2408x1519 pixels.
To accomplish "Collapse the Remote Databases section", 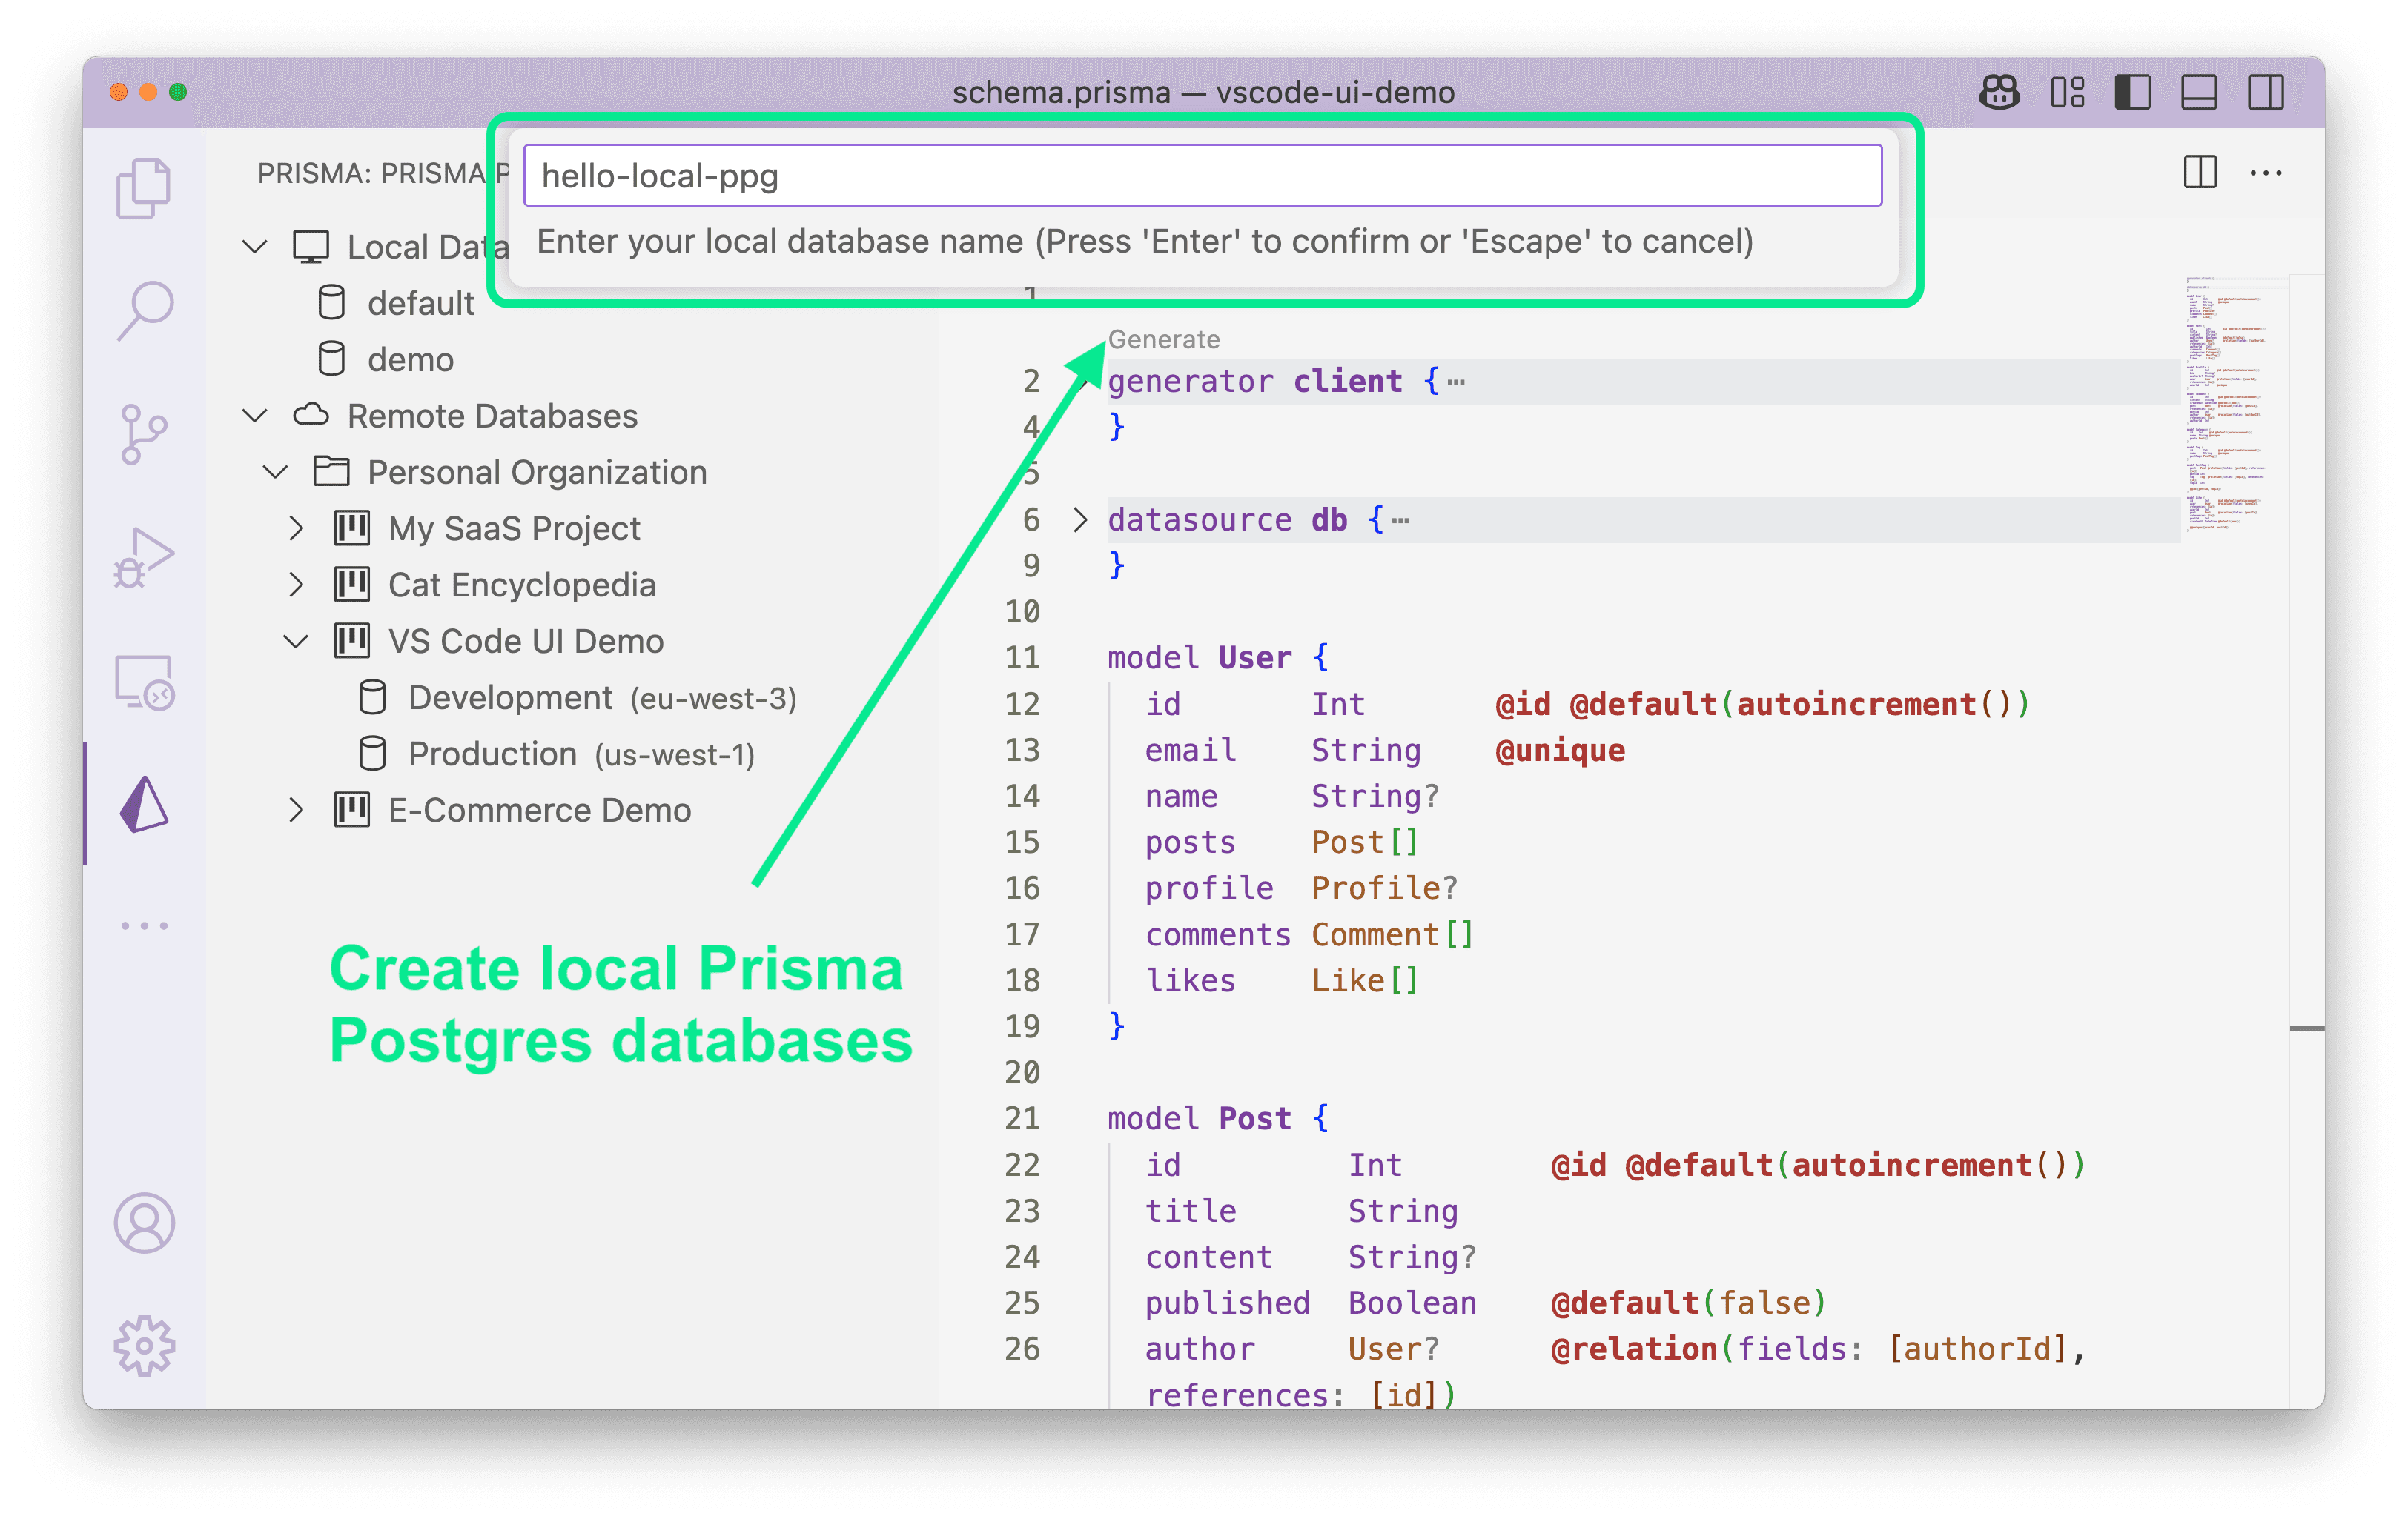I will (255, 416).
